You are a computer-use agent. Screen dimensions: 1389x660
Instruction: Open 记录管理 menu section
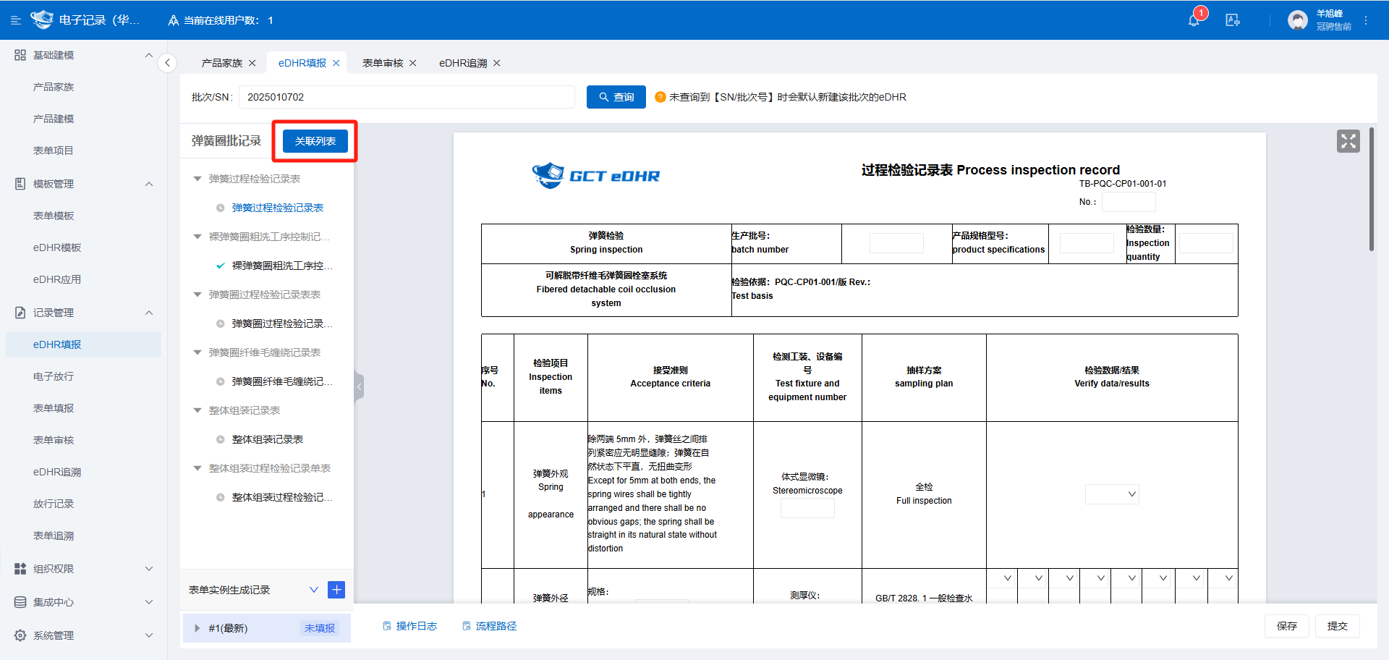click(x=84, y=313)
